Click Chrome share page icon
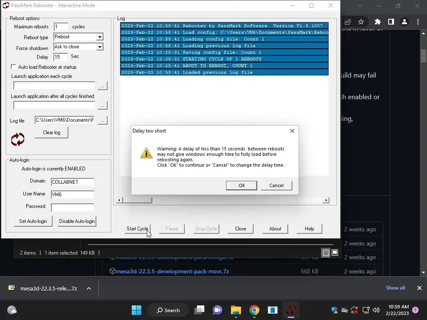The image size is (427, 320). (x=348, y=22)
